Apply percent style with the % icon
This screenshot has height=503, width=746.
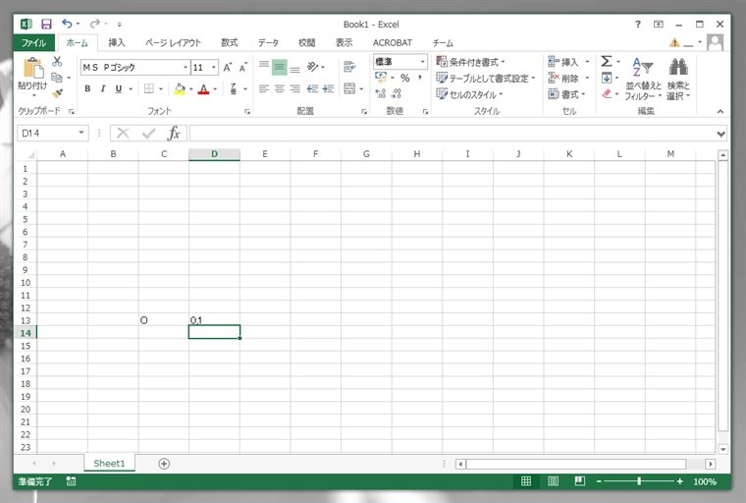tap(404, 78)
